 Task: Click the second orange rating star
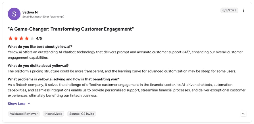point(16,39)
